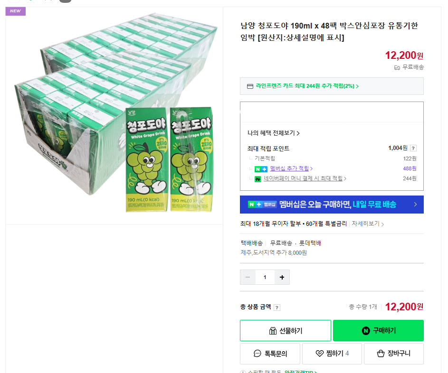The width and height of the screenshot is (448, 373).
Task: Click the quantity input field
Action: [265, 277]
